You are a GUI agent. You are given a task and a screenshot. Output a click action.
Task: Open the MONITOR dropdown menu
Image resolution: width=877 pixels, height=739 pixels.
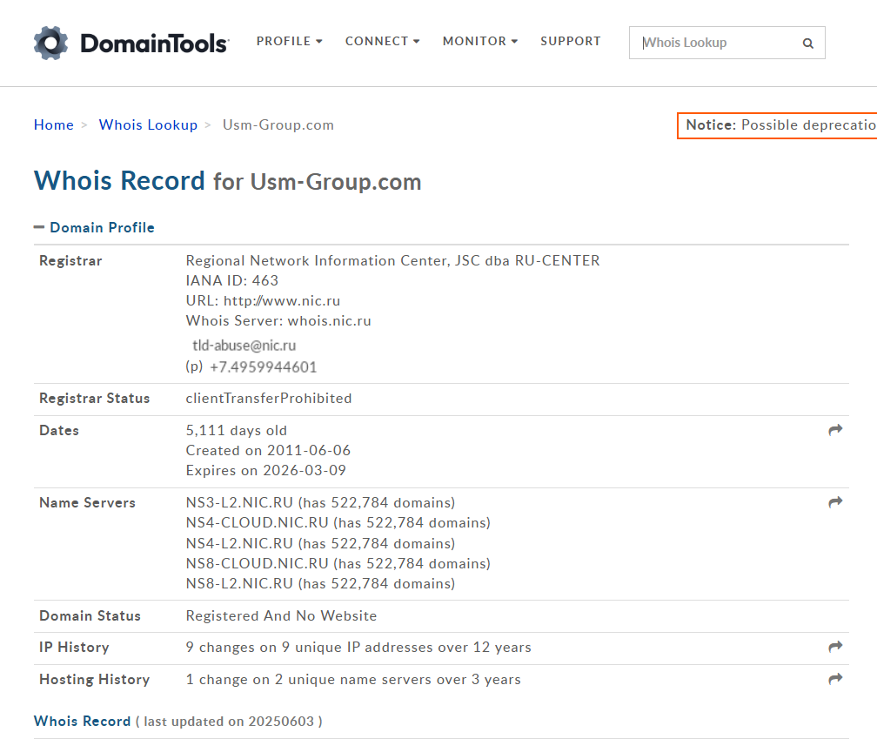pos(480,42)
